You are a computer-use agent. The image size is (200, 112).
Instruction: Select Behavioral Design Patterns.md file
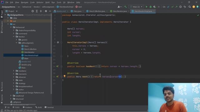point(31,93)
